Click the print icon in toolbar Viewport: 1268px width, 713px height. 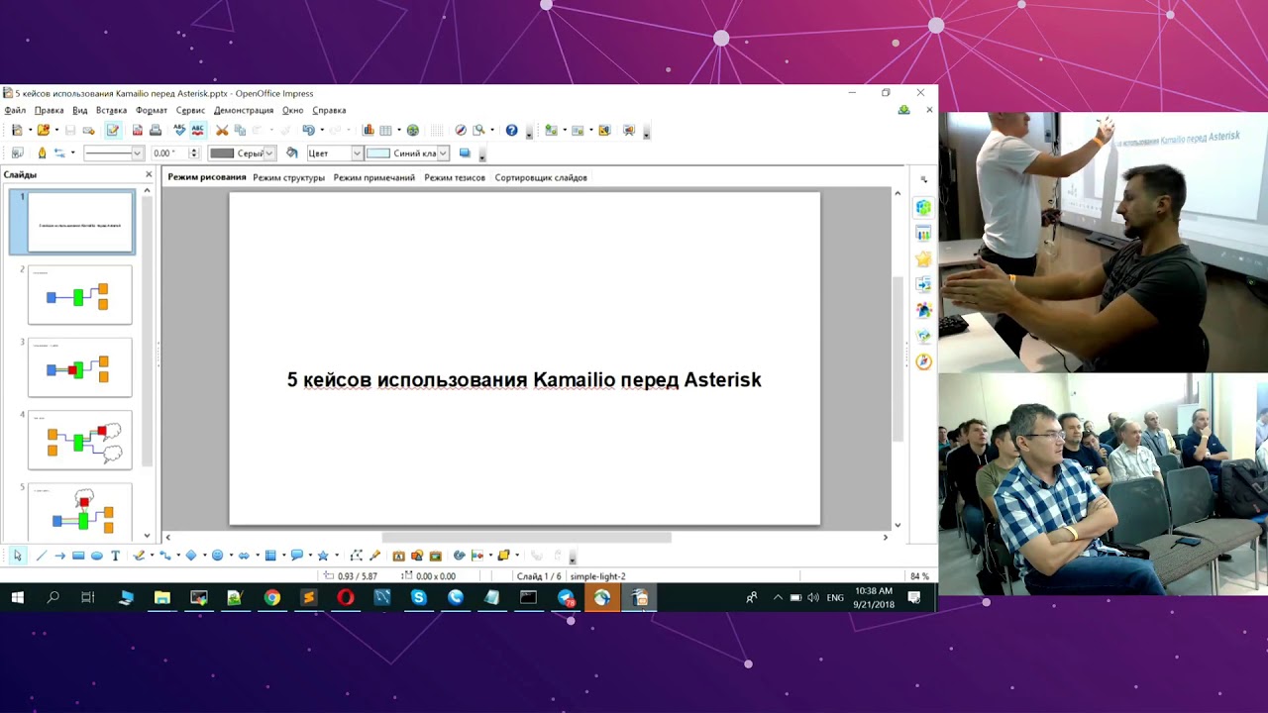pyautogui.click(x=156, y=130)
